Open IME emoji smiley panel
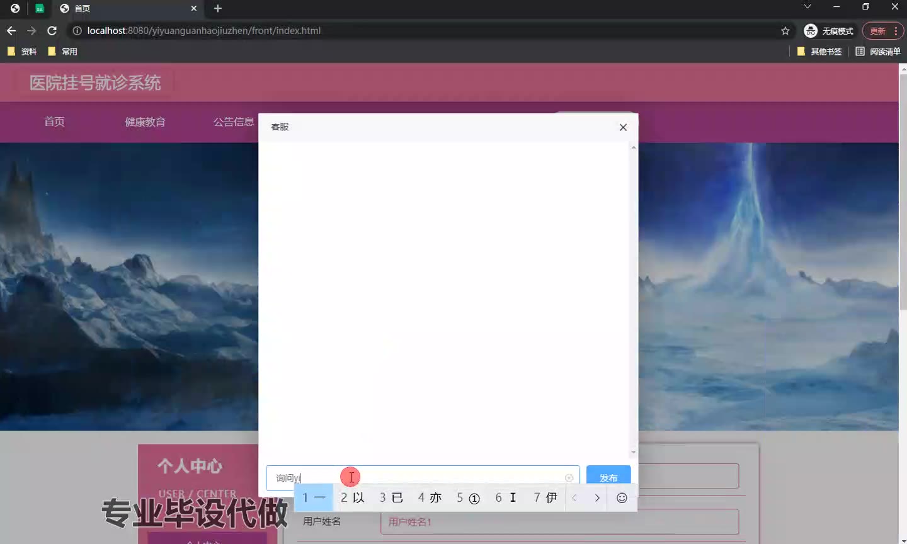 [622, 497]
